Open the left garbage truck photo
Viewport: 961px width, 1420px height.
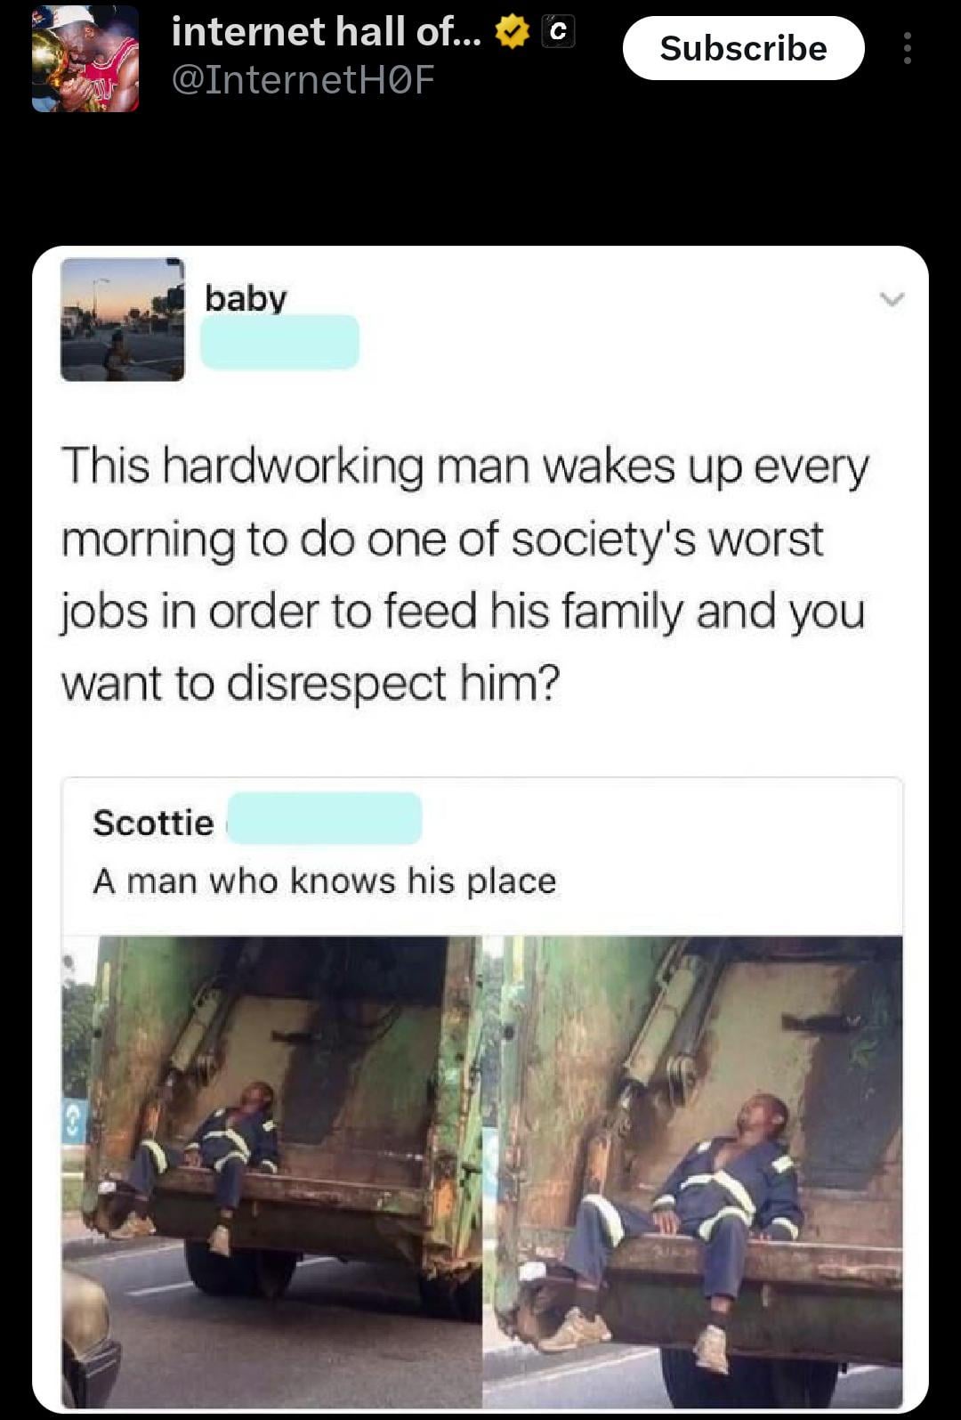pos(271,1172)
